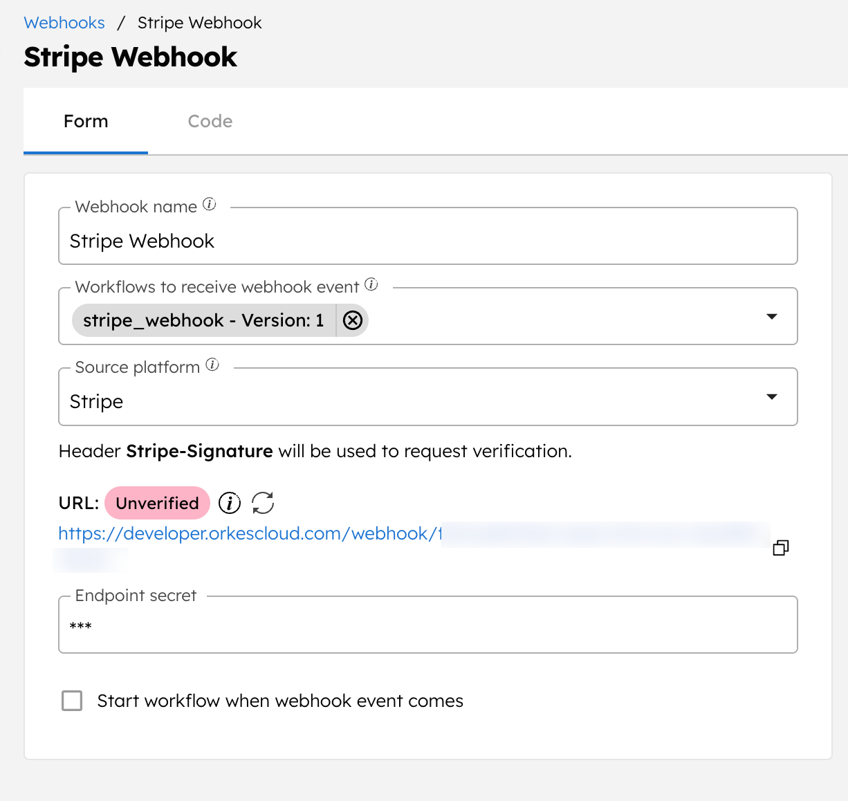
Task: Open the developer.orkescloud.com webhook URL
Action: (x=249, y=533)
